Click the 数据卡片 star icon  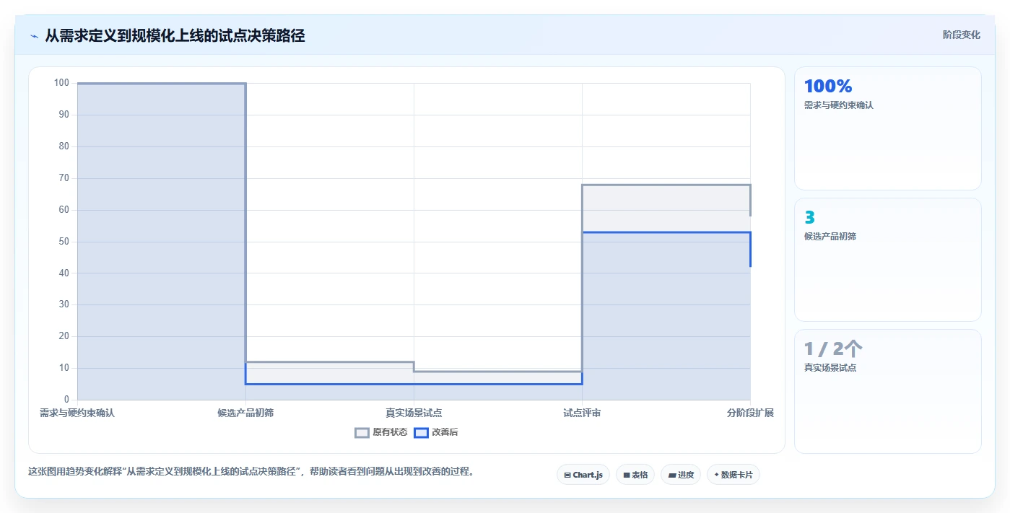tap(716, 475)
